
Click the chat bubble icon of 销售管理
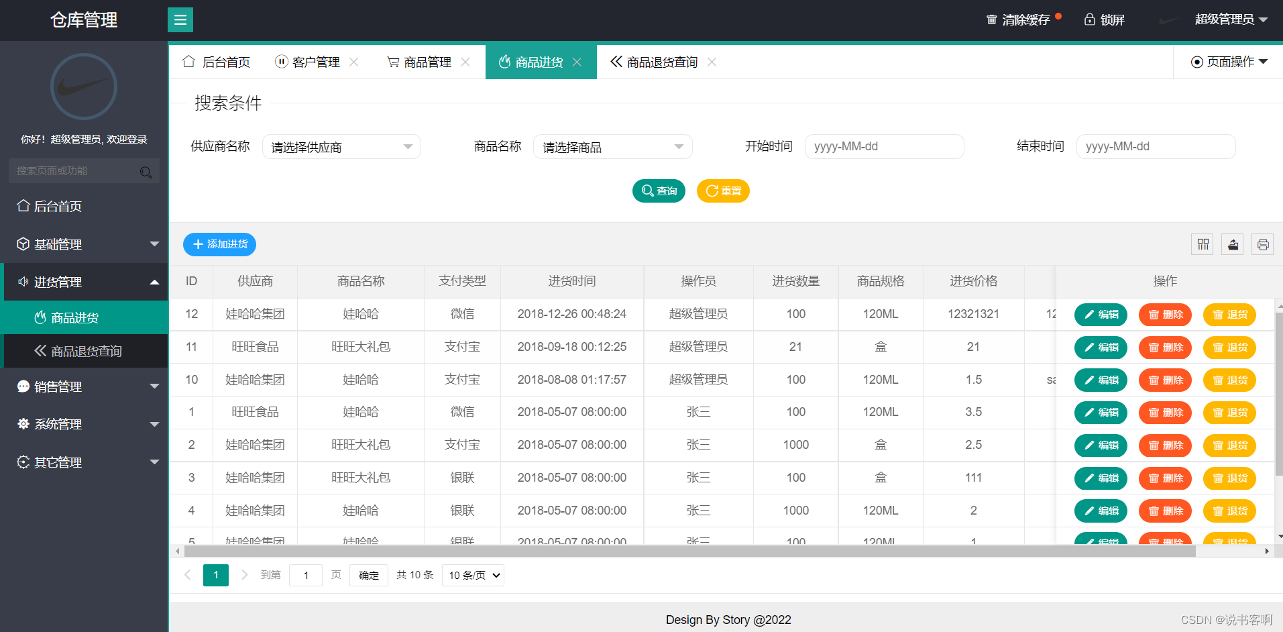(23, 386)
